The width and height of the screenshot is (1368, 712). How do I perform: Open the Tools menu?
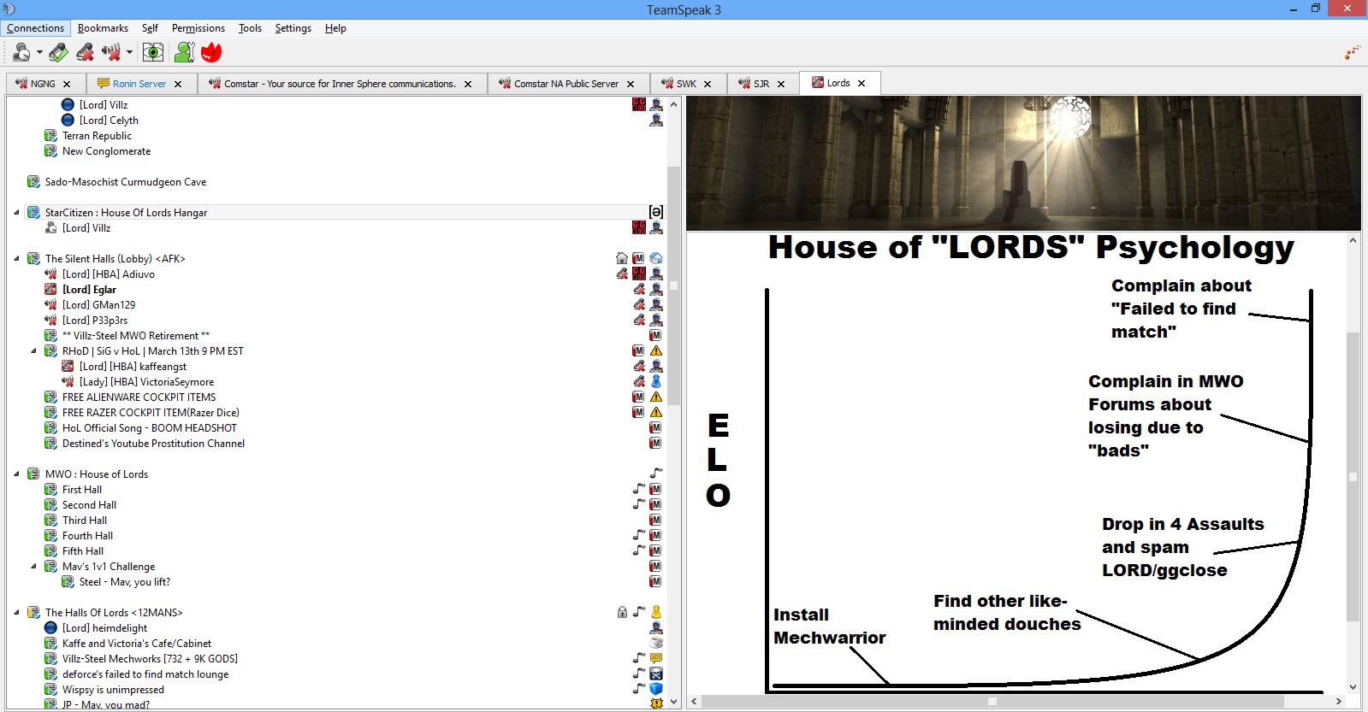pos(250,28)
